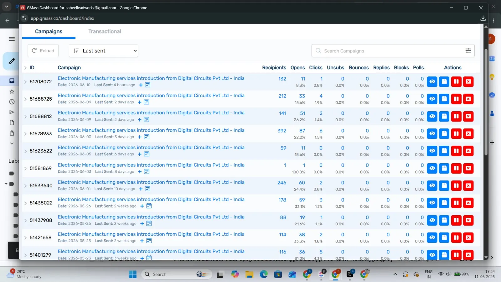501x282 pixels.
Task: Archive campaign 51688725
Action: pos(444,99)
